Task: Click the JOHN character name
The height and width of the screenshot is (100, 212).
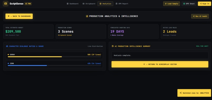Action: coord(12,63)
